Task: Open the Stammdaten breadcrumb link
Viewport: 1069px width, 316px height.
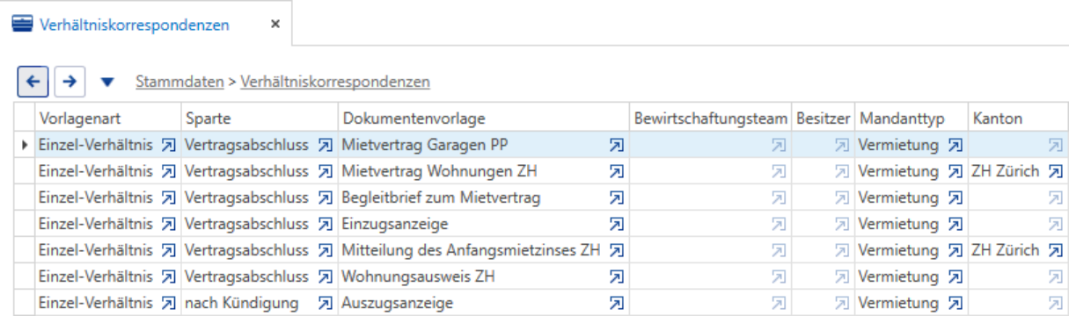Action: [x=179, y=82]
